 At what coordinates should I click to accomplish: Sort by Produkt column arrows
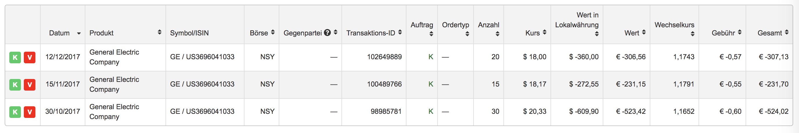(159, 32)
